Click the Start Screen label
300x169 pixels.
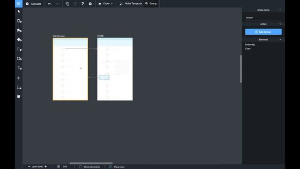point(59,36)
